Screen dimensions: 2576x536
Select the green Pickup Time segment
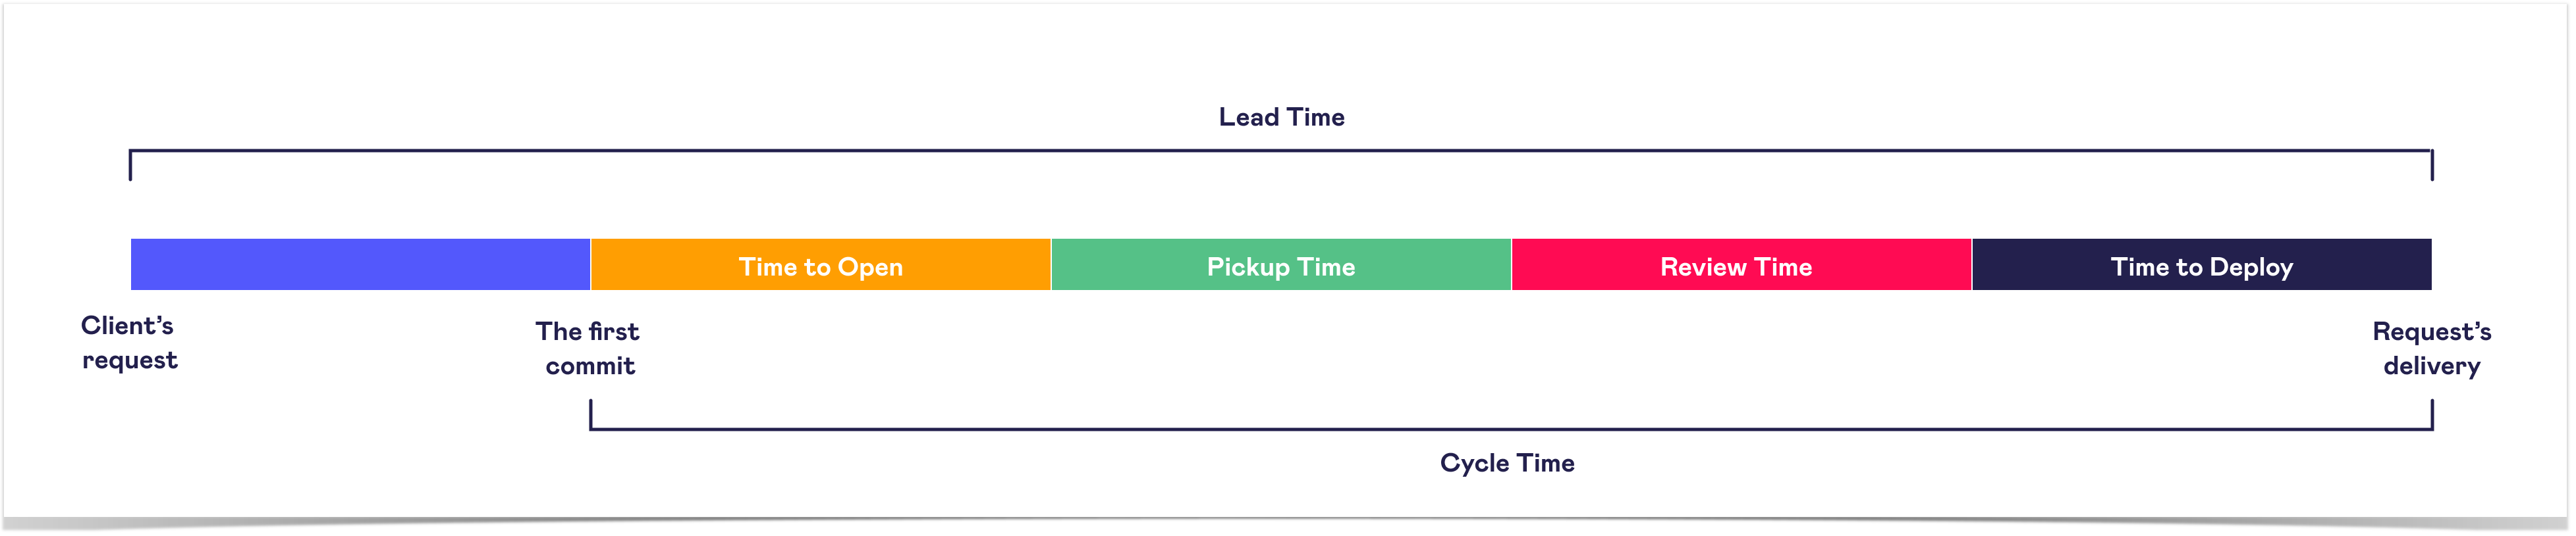click(1281, 264)
